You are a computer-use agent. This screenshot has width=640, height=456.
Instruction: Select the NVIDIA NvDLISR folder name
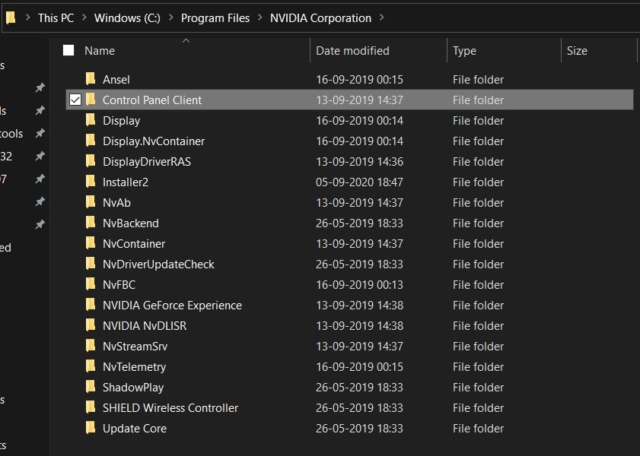[x=145, y=325]
